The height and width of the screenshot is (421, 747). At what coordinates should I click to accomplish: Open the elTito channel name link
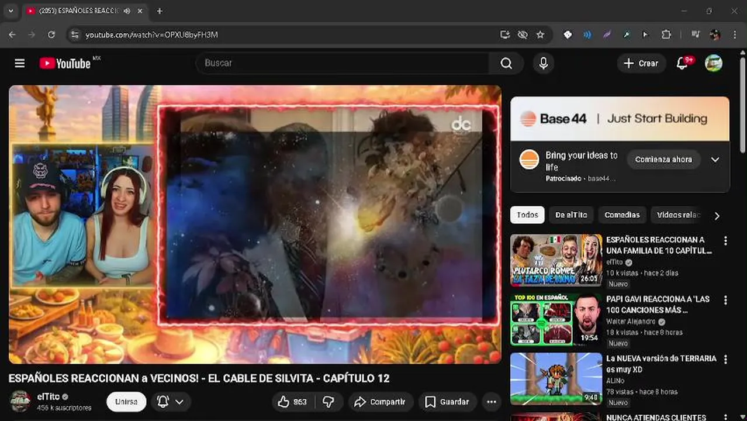[48, 396]
